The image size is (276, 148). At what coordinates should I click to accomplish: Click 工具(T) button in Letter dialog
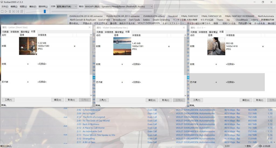(x=8, y=100)
